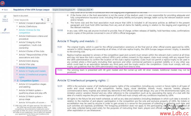Viewport: 191px width, 116px height.
Task: Open Article 14 Match system qualifying phase
Action: point(33,92)
